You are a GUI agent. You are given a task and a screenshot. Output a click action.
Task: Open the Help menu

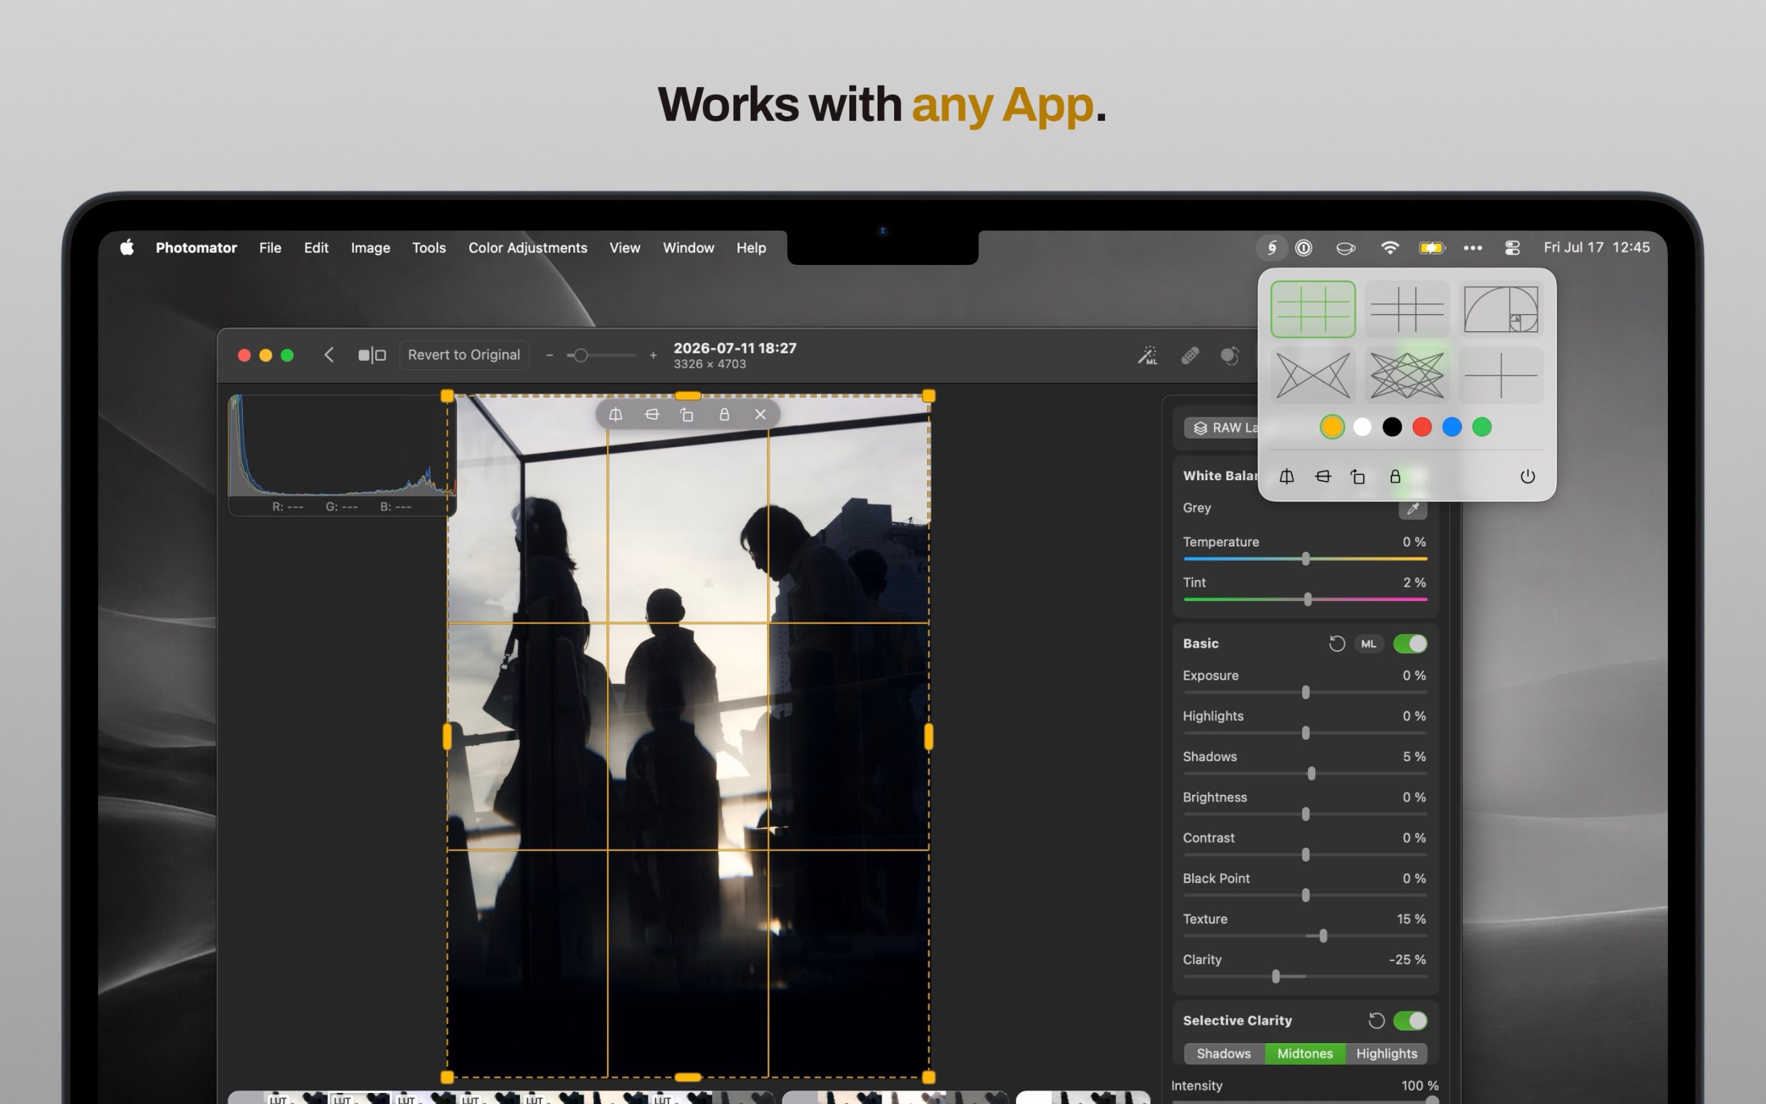[751, 248]
